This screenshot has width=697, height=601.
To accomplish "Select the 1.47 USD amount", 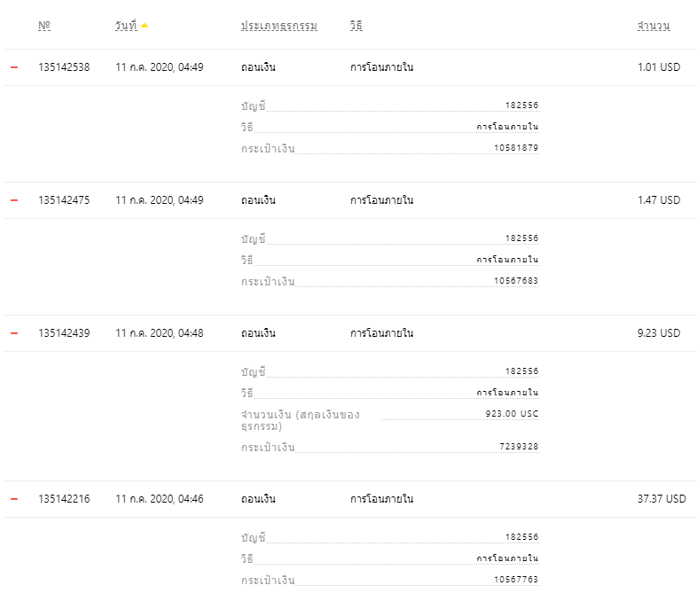I will [x=659, y=199].
